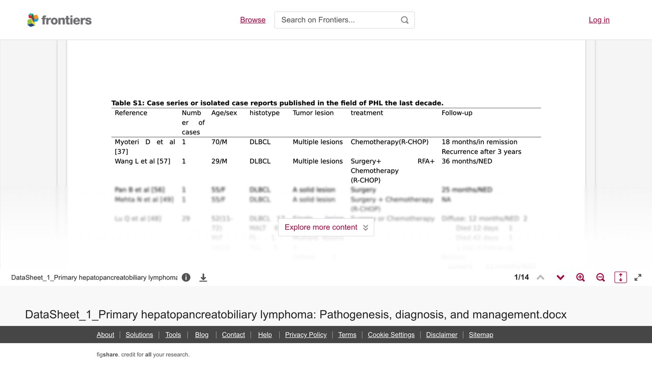Click the 'Recurrence after 3 years' text
652x366 pixels.
481,151
